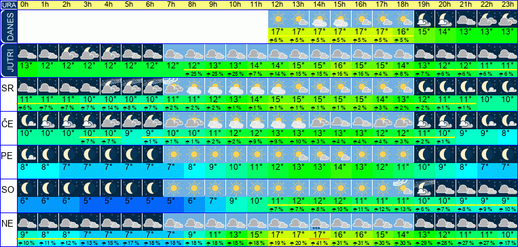This screenshot has height=247, width=518.
Task: Click the sunny icon for DANES at 12h
Action: point(277,19)
